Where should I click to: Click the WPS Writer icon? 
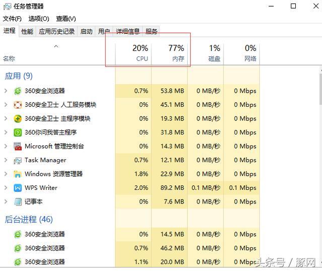coord(18,188)
